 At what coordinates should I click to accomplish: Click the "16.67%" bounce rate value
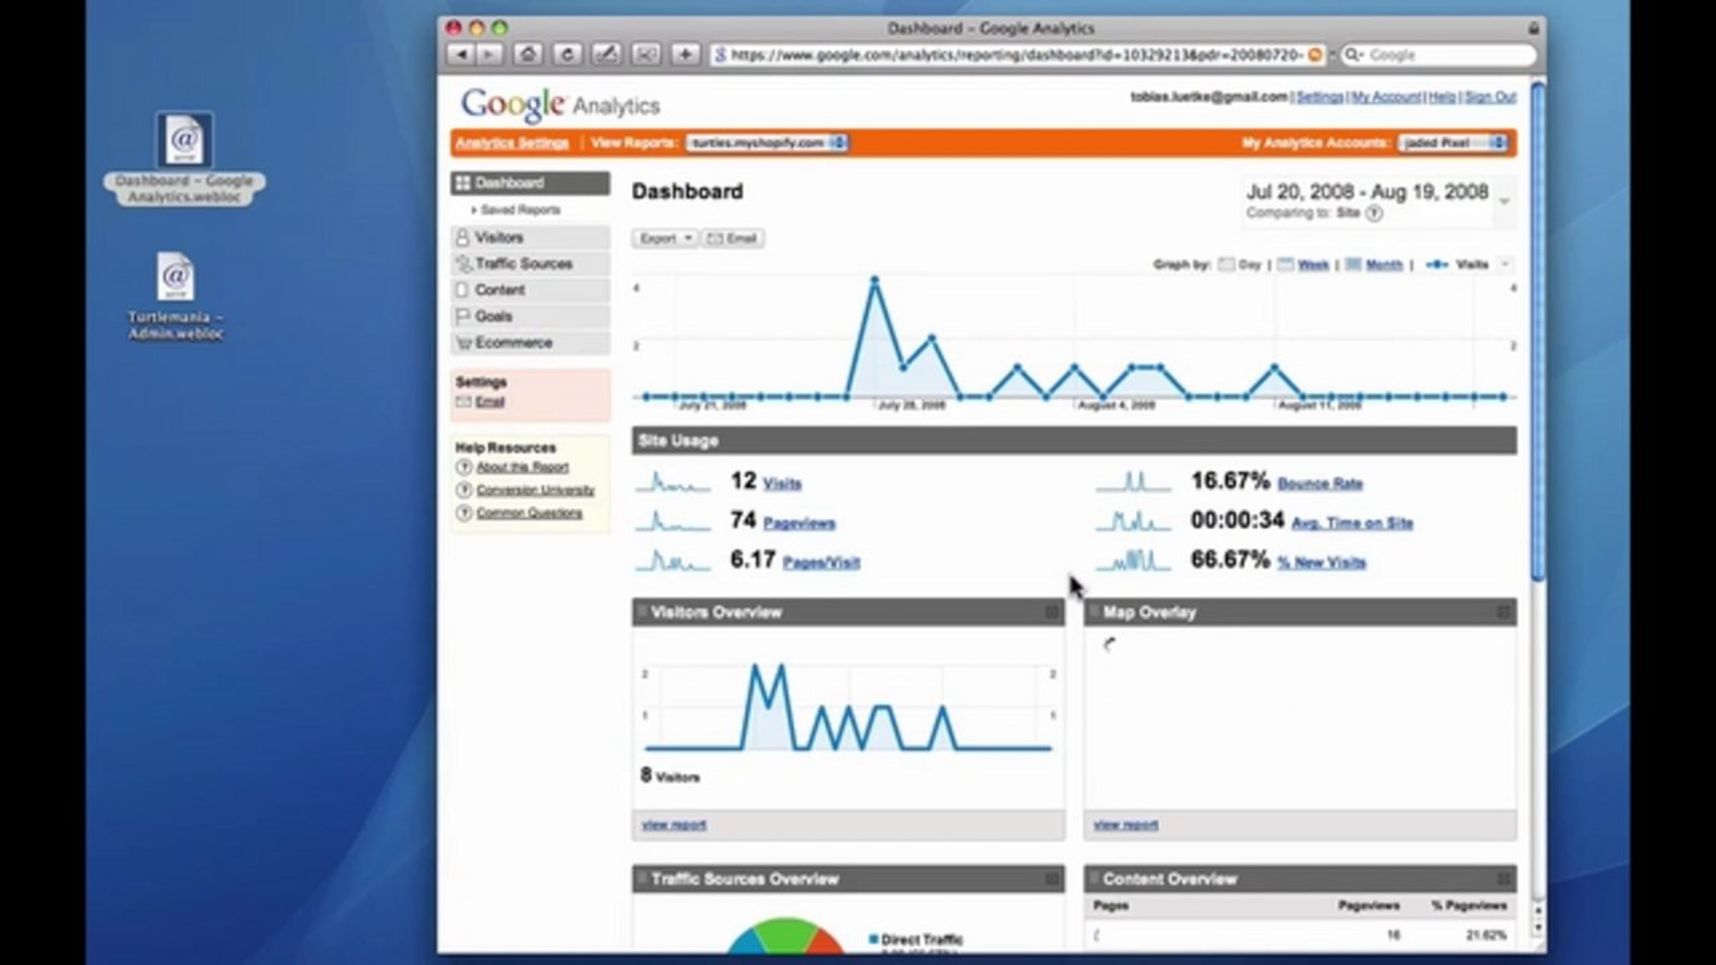tap(1231, 481)
